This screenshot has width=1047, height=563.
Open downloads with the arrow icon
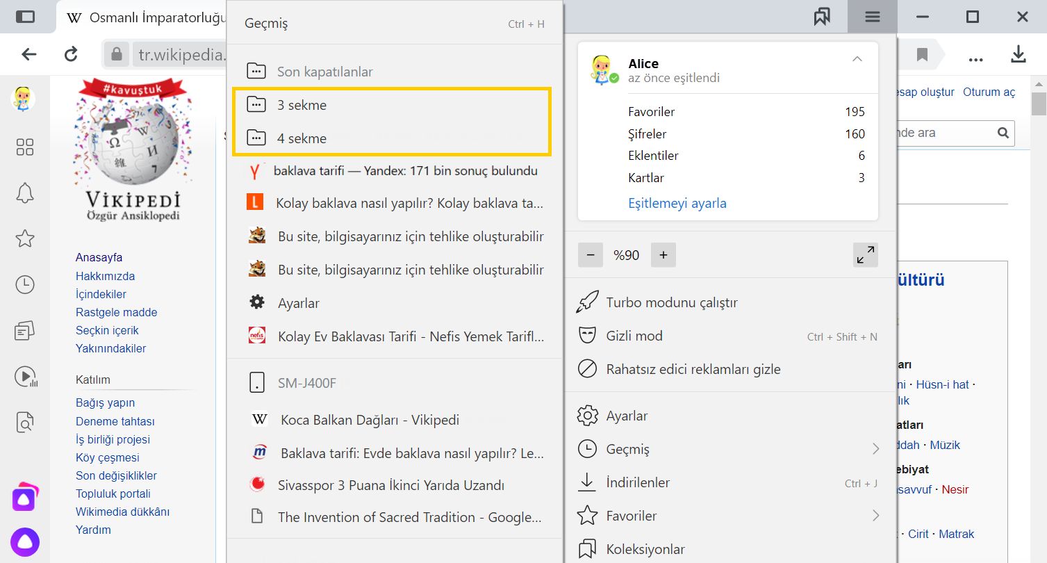tap(1018, 54)
